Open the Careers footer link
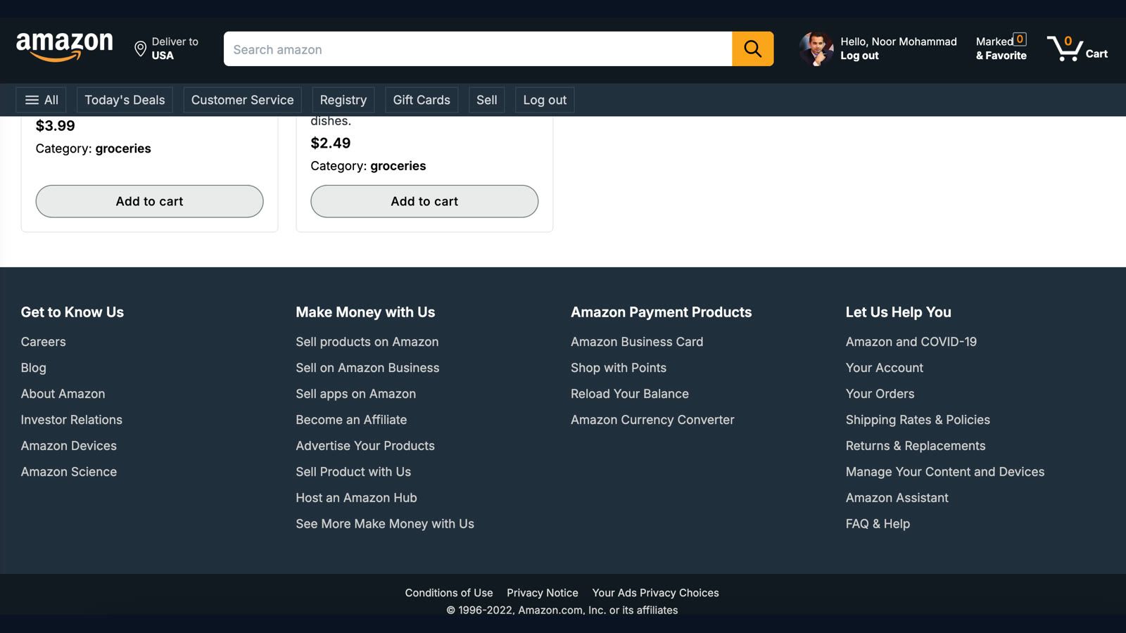 tap(43, 342)
